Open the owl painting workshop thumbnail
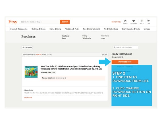162x125 pixels. click(31, 72)
